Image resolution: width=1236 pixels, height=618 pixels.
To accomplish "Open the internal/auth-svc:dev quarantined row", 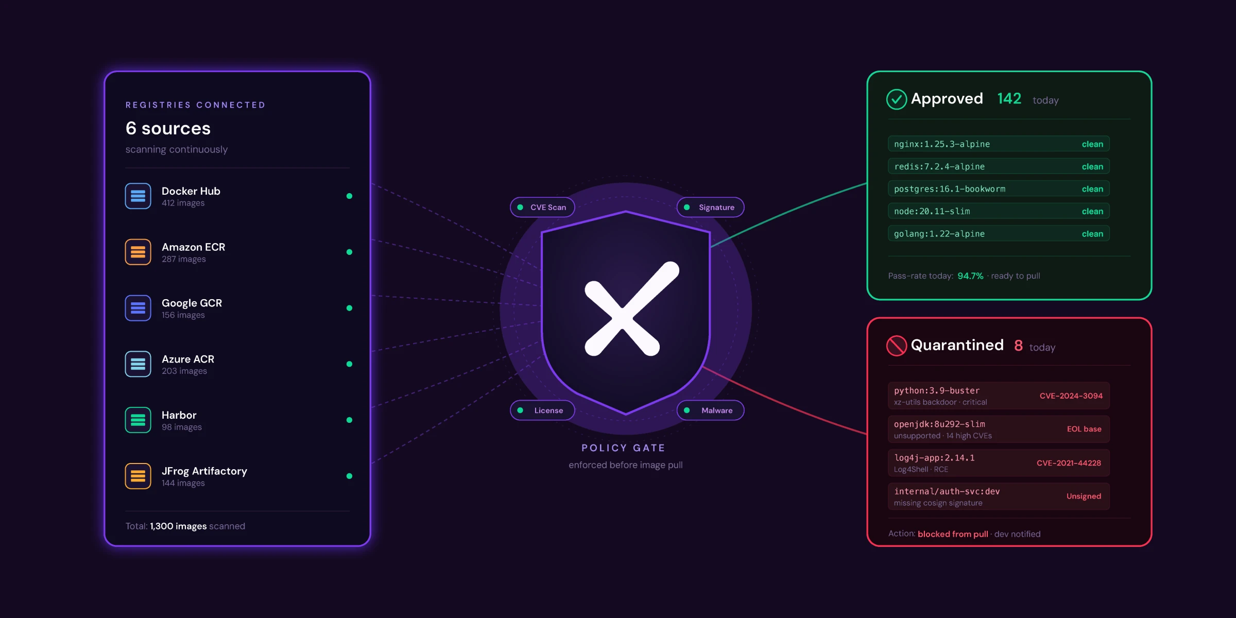I will [x=999, y=496].
